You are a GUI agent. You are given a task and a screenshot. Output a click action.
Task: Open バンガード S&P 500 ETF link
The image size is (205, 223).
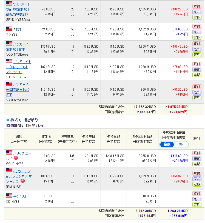coord(17,47)
